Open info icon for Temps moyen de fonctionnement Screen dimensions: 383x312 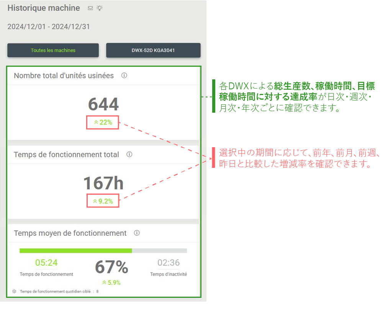[x=137, y=233]
